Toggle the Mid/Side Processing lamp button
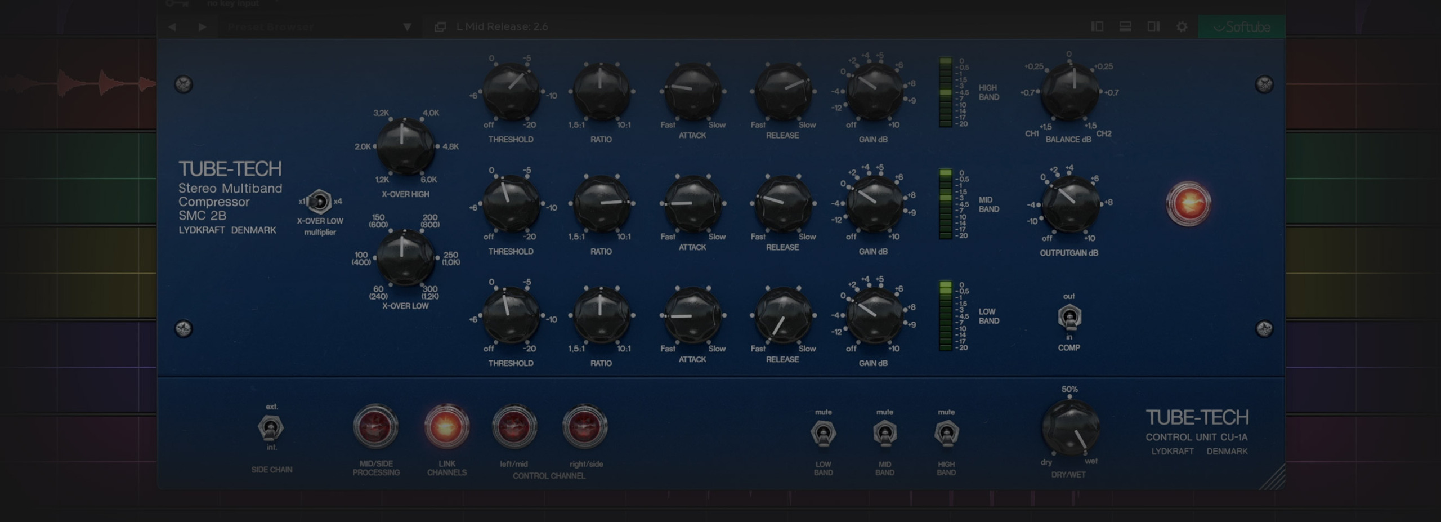The image size is (1441, 522). [x=375, y=426]
